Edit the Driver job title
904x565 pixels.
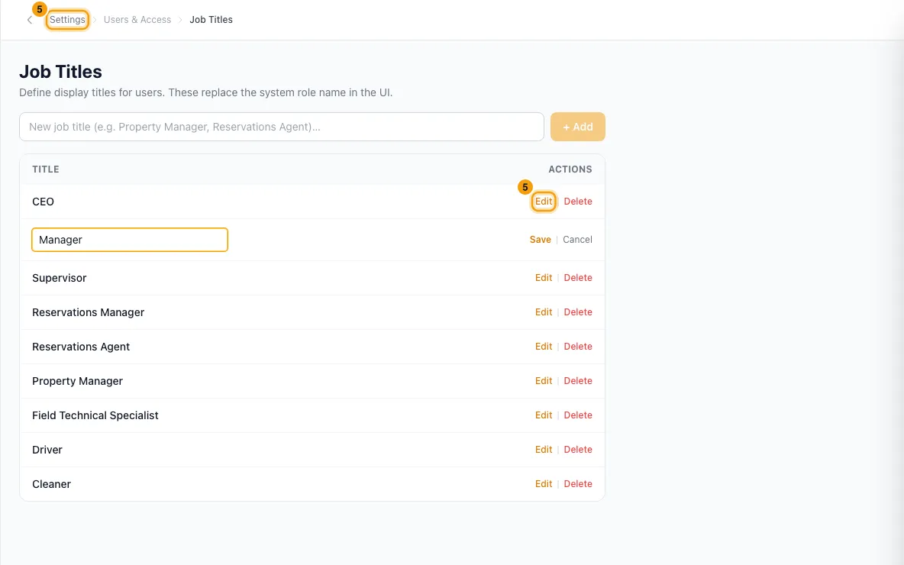click(x=544, y=450)
